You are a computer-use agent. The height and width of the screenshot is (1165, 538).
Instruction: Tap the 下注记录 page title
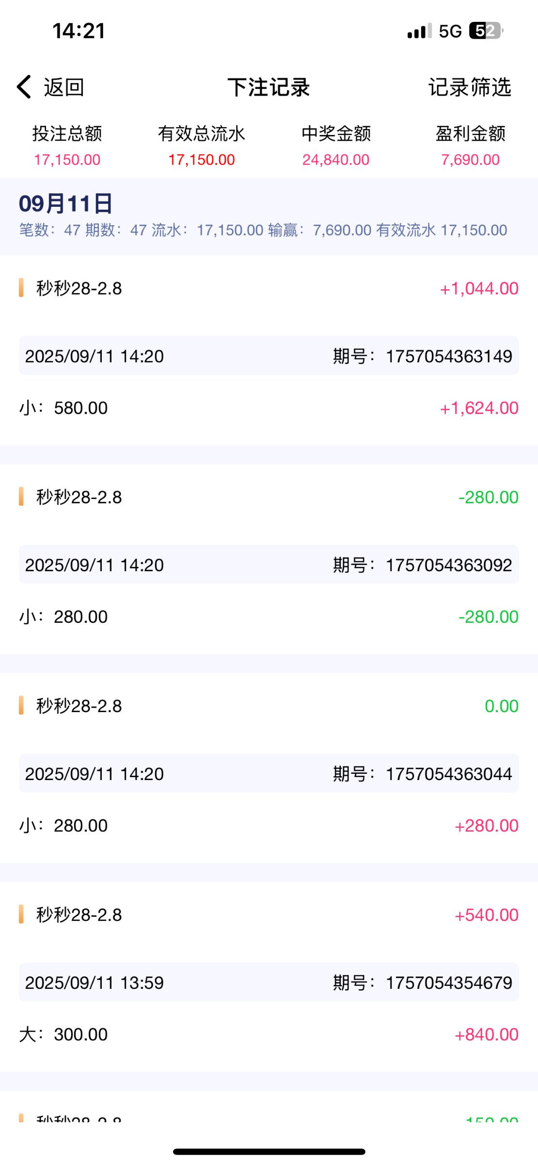tap(269, 87)
